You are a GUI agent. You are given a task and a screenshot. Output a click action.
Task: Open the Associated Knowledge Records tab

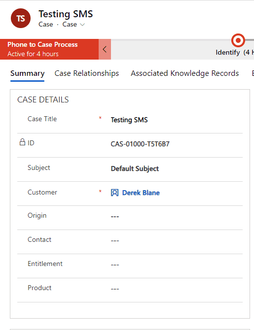[x=184, y=73]
